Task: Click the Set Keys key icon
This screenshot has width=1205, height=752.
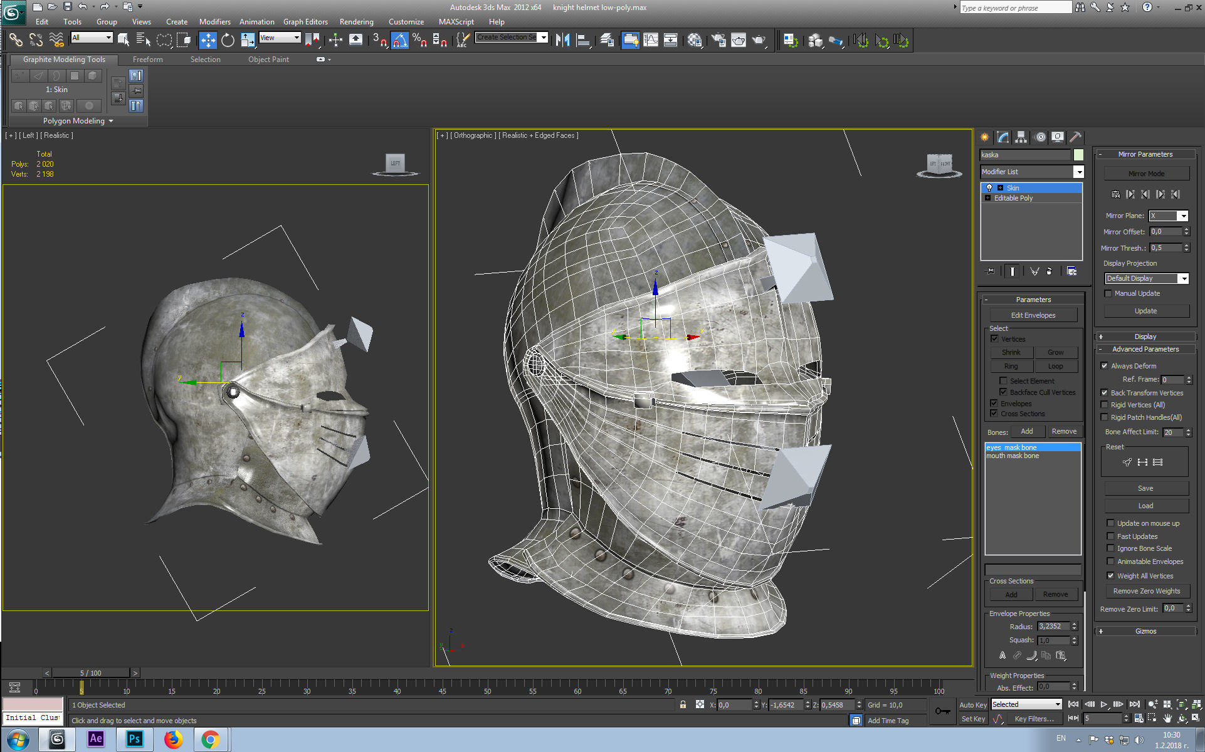Action: click(x=942, y=711)
